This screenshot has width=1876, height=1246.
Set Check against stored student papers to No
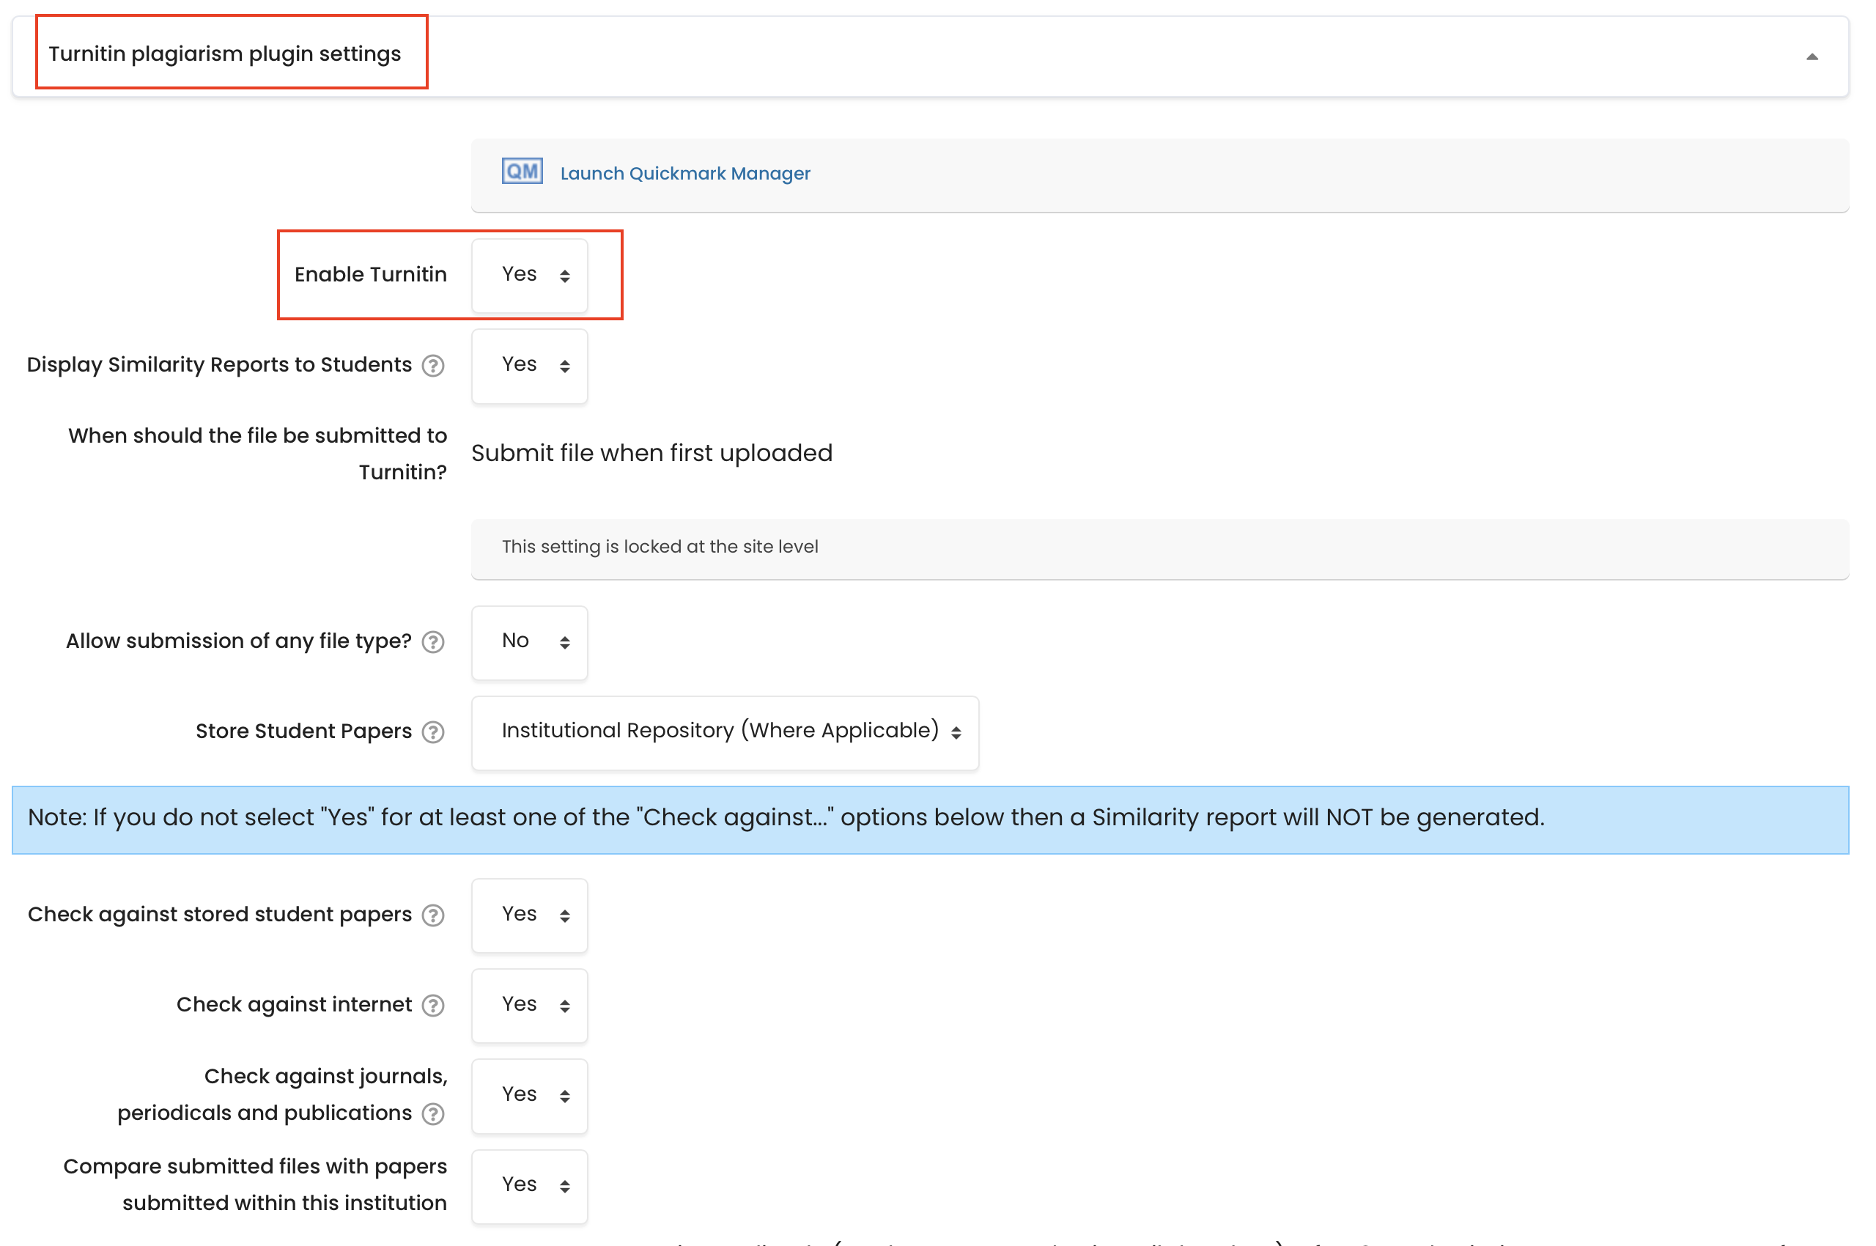tap(529, 915)
